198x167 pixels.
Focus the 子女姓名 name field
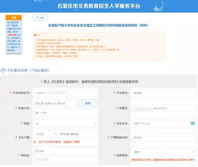pyautogui.click(x=164, y=93)
